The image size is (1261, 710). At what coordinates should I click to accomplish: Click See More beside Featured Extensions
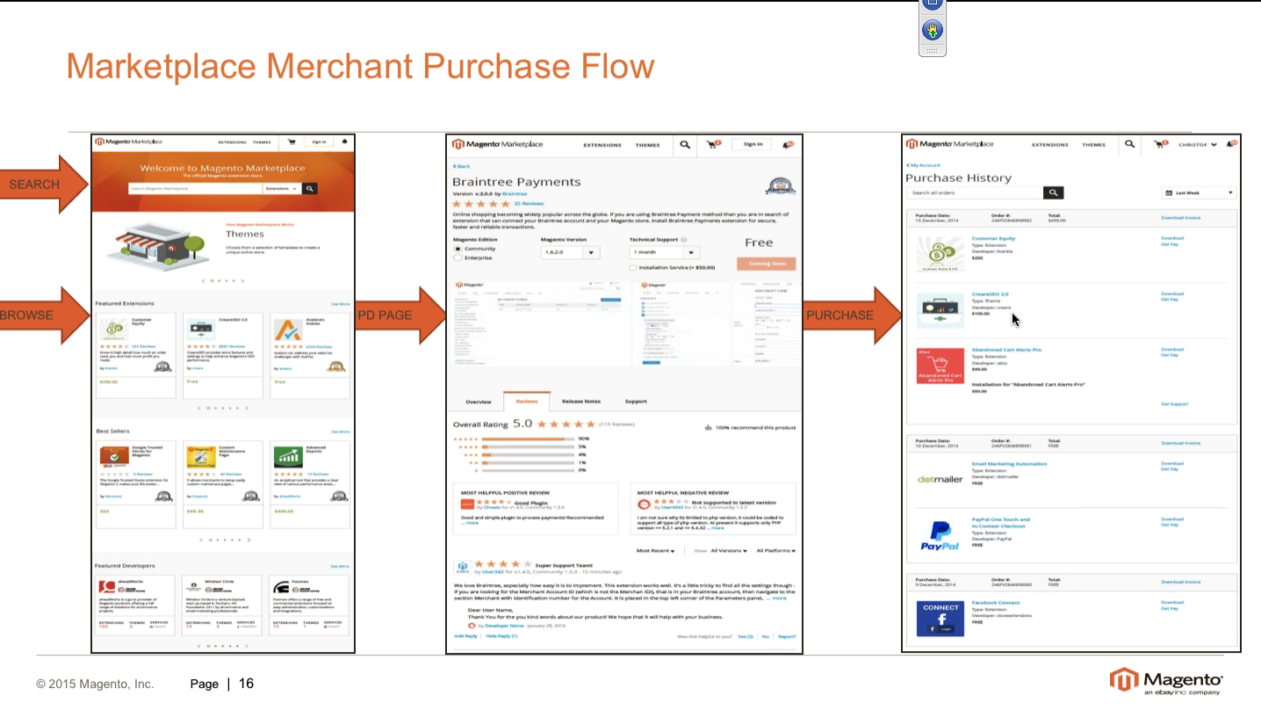(x=340, y=304)
